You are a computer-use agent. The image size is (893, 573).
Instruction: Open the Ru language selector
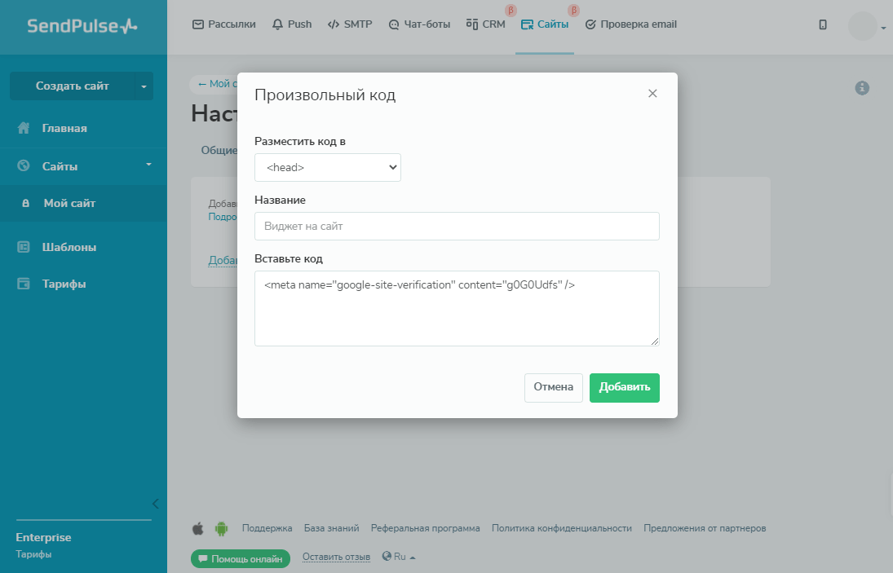(399, 558)
